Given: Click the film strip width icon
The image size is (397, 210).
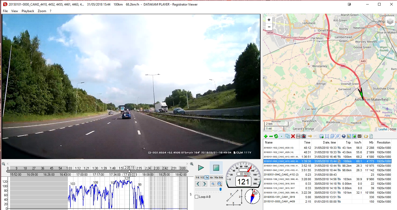Looking at the screenshot, I should click(x=360, y=136).
